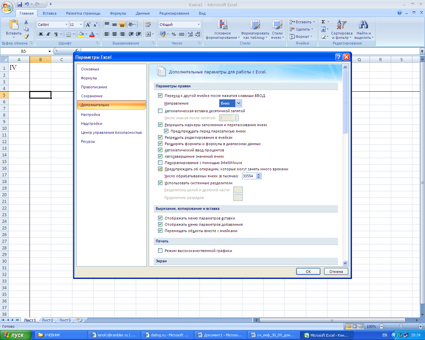Click the OK button
This screenshot has height=340, width=425.
pos(308,272)
